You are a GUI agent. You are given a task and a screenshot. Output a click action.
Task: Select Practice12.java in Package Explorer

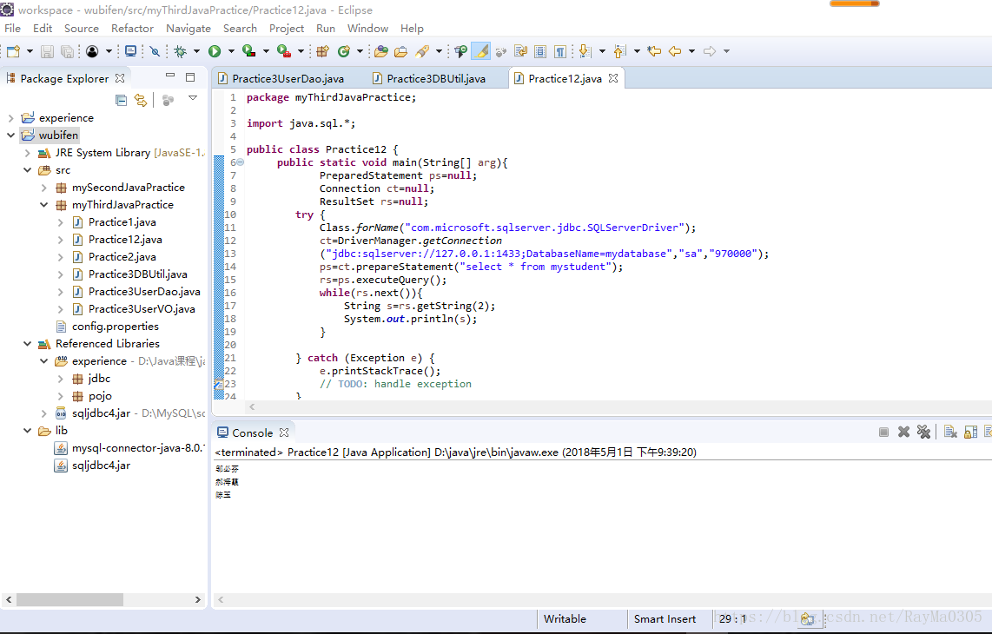[125, 239]
